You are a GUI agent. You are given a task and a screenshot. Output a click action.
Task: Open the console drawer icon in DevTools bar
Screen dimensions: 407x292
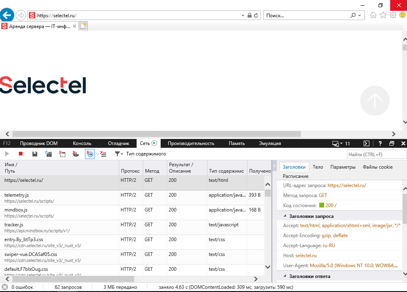point(366,143)
